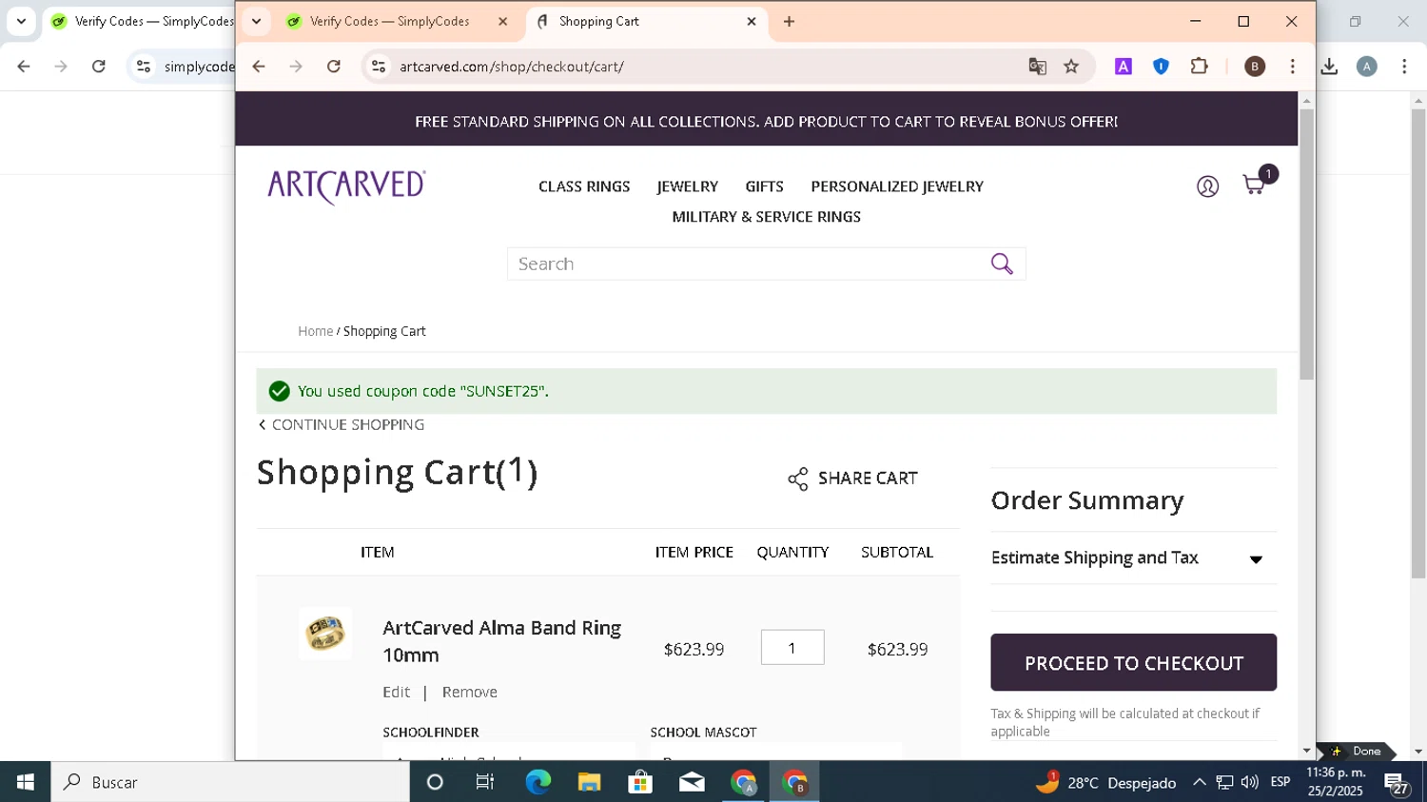Open the Google Translate icon in address bar
Image resolution: width=1427 pixels, height=802 pixels.
coord(1037,67)
